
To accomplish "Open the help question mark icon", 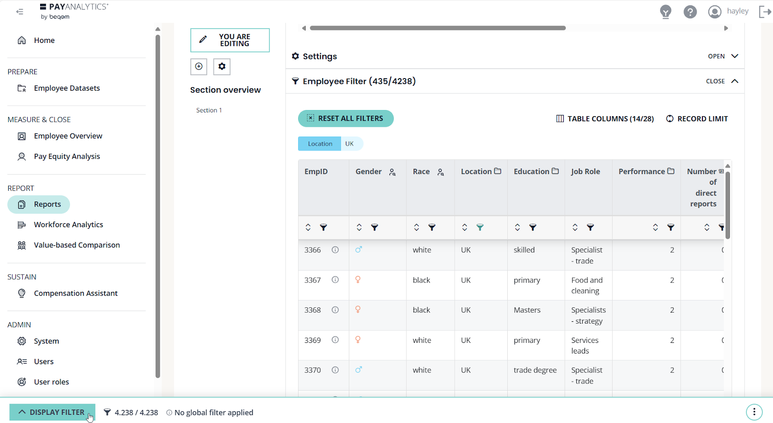I will tap(690, 12).
